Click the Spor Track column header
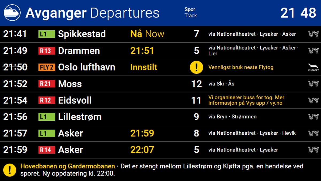 point(190,13)
